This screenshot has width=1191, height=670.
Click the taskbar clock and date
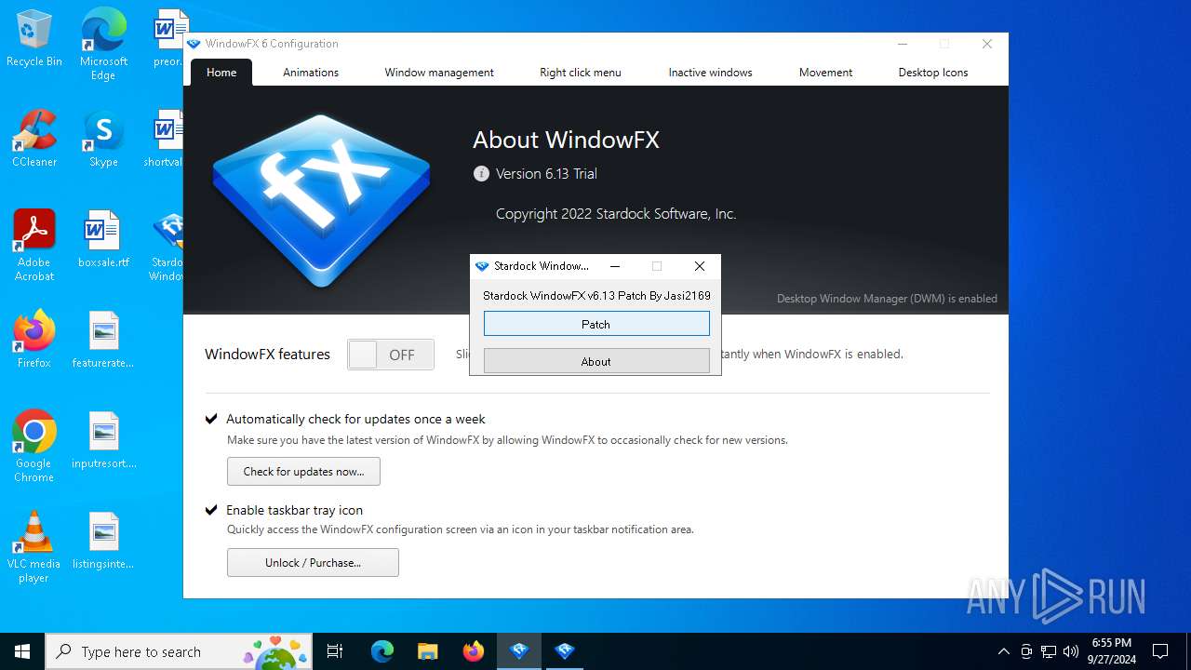pos(1113,651)
